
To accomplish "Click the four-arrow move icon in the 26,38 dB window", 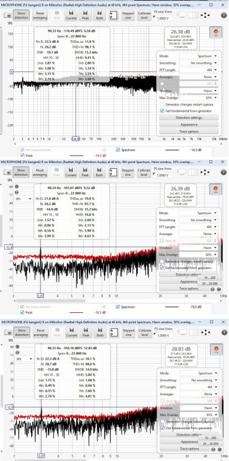I will (205, 15).
